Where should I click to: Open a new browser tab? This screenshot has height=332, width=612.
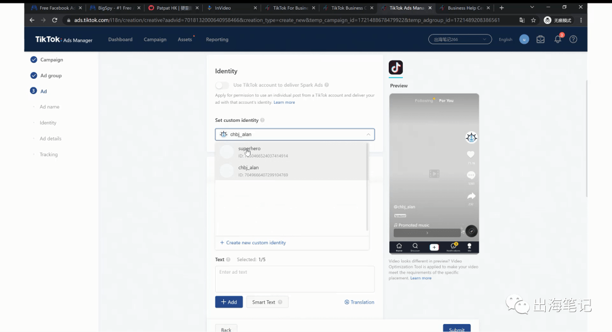(x=501, y=8)
